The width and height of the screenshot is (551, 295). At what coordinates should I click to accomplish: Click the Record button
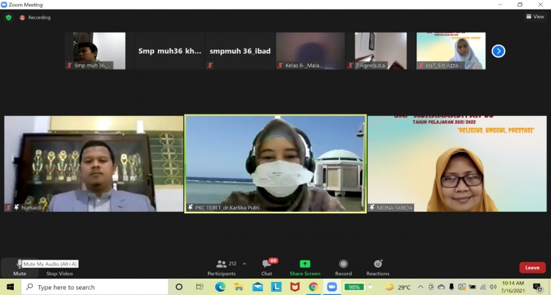tap(343, 267)
